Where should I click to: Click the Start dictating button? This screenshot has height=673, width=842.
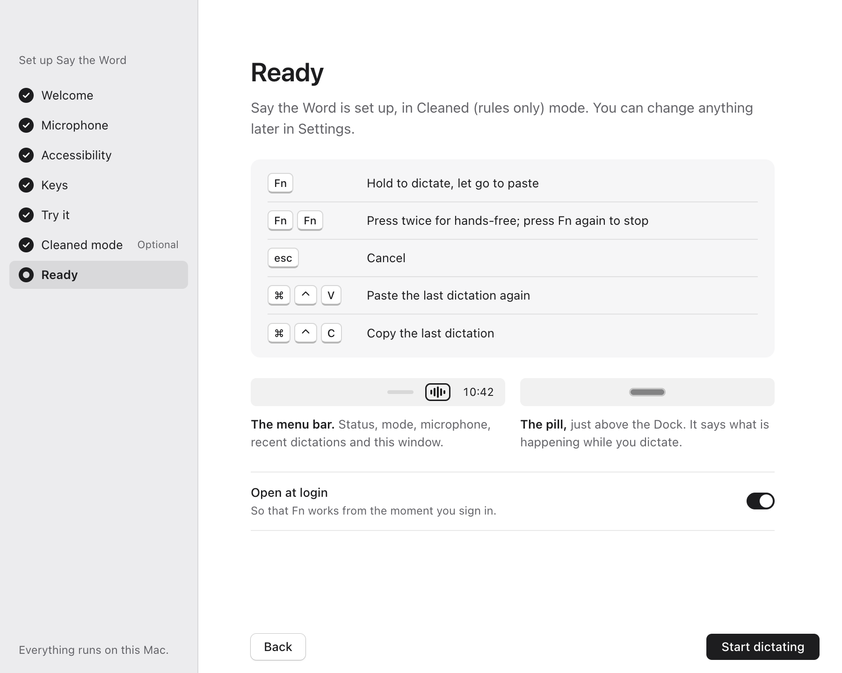(x=763, y=647)
